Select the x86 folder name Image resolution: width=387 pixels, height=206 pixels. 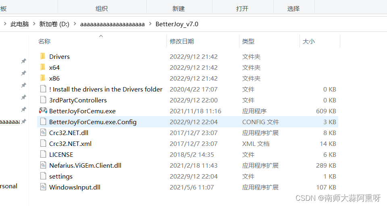(x=54, y=78)
